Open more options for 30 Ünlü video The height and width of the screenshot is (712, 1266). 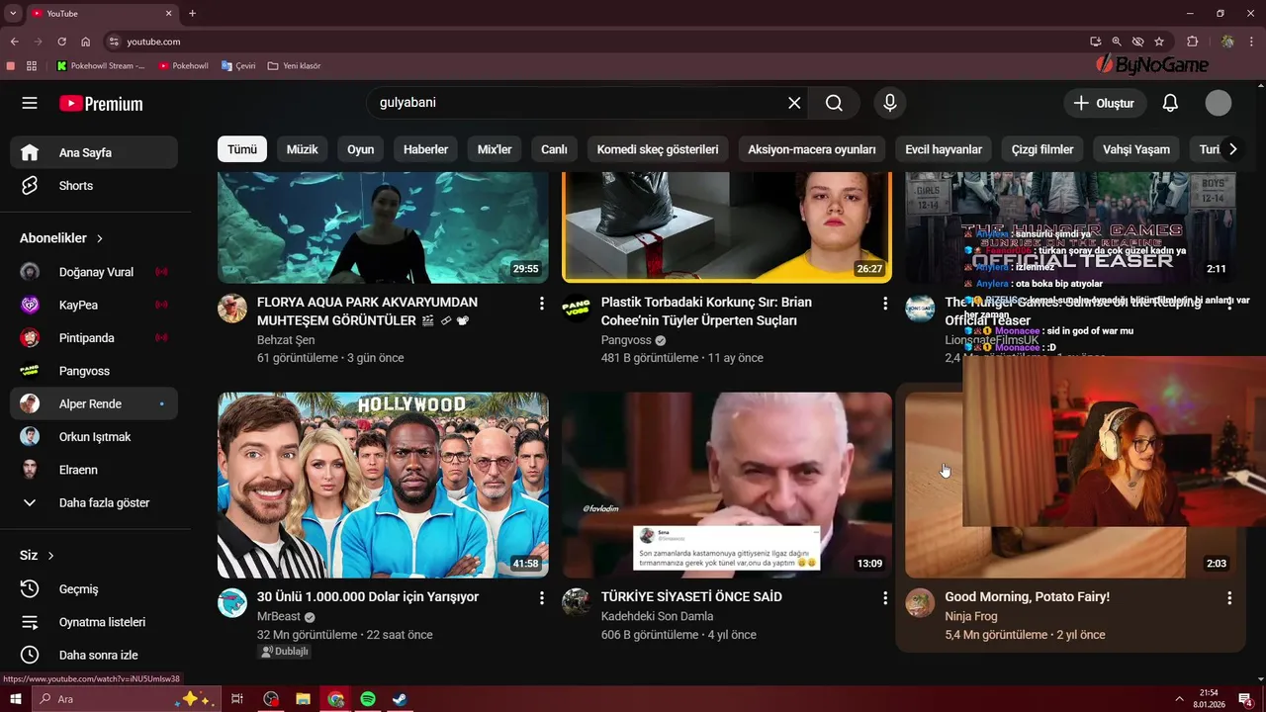[541, 598]
